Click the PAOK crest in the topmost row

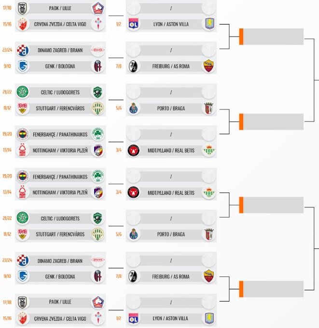pos(22,8)
